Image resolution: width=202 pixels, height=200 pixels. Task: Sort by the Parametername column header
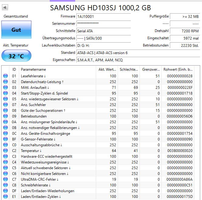tap(57, 69)
